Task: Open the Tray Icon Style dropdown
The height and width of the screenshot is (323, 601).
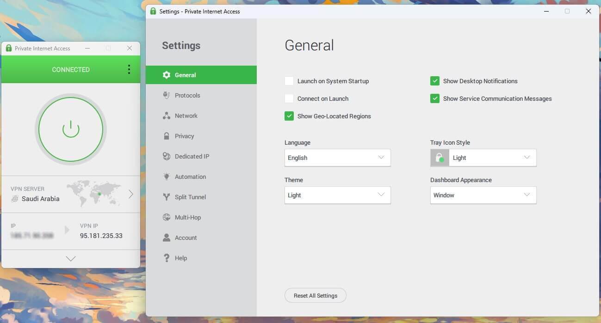Action: [483, 158]
